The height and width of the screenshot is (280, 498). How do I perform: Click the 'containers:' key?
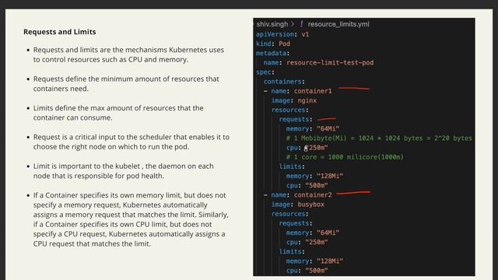point(284,82)
